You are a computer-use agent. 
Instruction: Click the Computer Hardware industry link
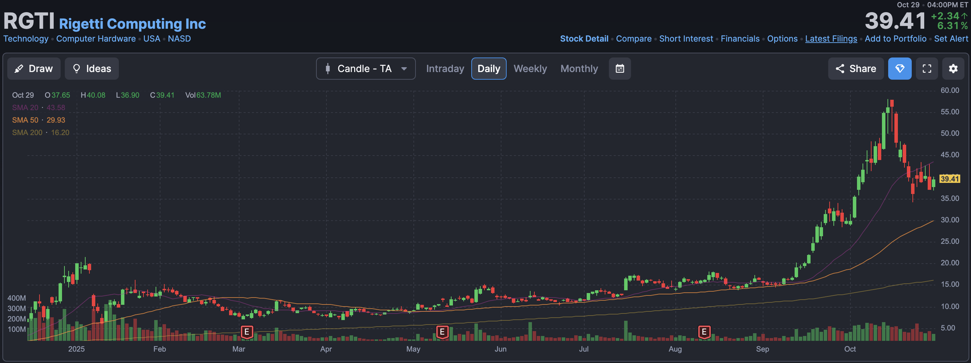point(96,39)
